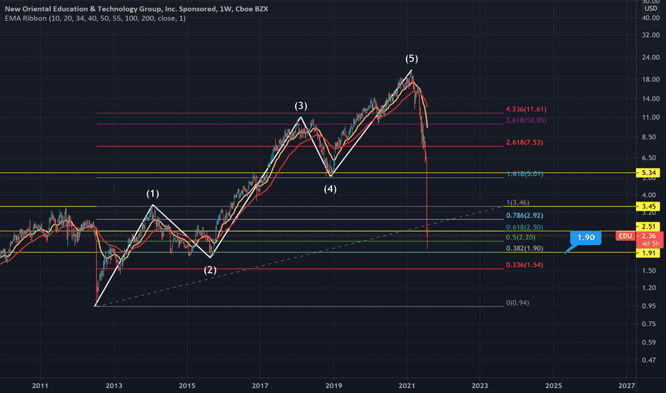Click the Elliott wave (2) label

point(210,270)
